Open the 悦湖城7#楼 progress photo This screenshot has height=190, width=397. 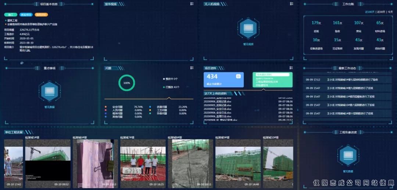coord(143,163)
